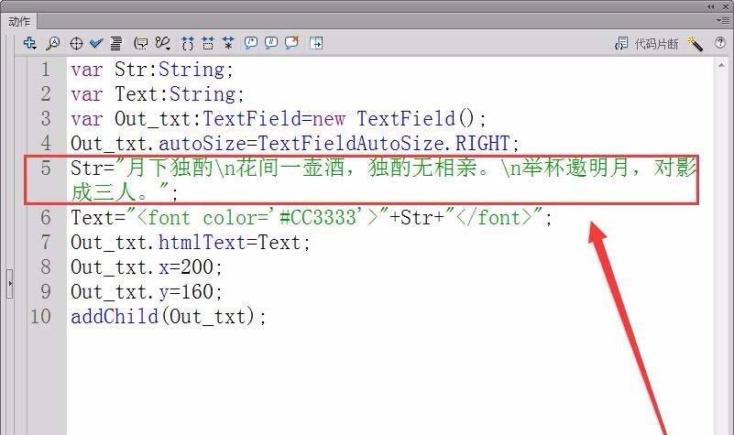This screenshot has height=435, width=734.
Task: Click the Text="<font color='#CC3333'>" line
Action: pos(312,218)
